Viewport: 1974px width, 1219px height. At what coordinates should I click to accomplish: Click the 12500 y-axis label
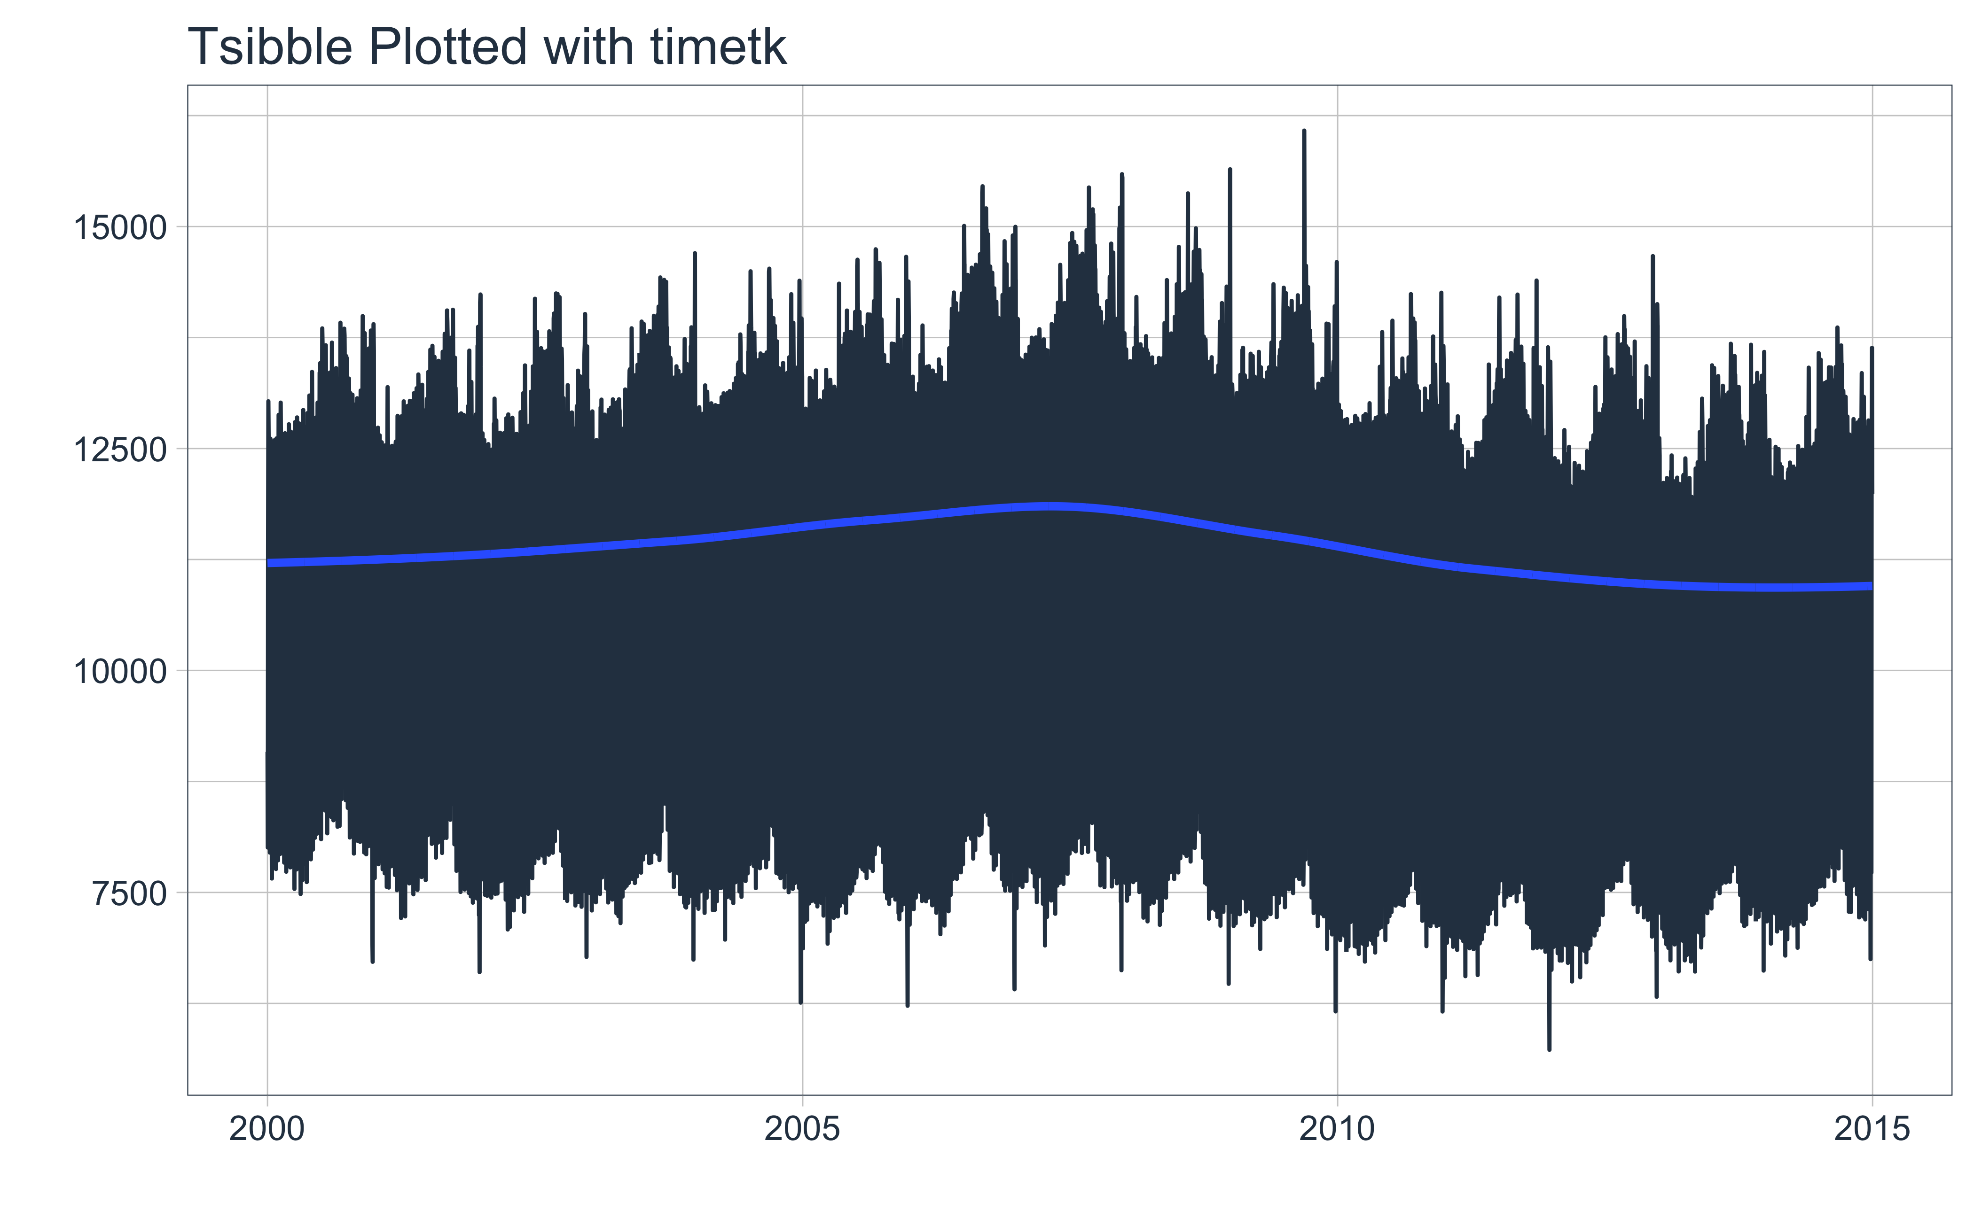click(x=119, y=450)
